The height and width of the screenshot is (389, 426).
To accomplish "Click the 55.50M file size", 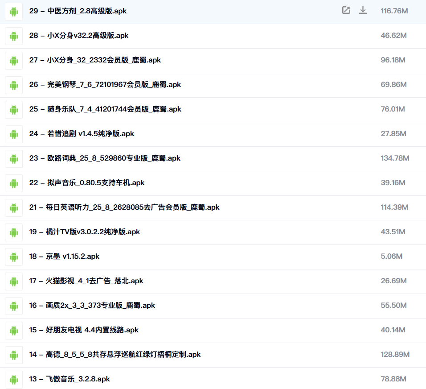I will click(x=393, y=305).
